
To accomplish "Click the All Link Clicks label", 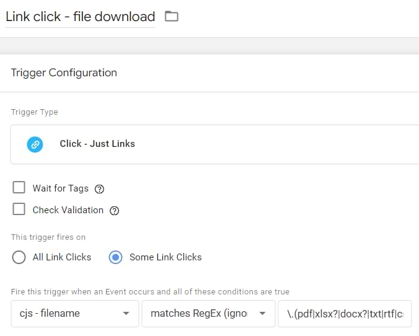I will coord(62,257).
